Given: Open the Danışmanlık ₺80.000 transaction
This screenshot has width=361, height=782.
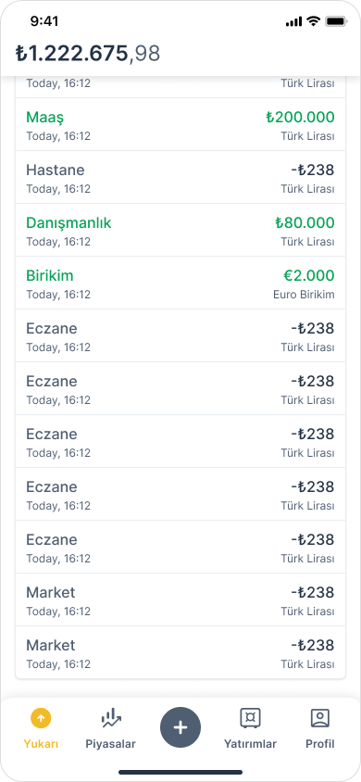Looking at the screenshot, I should (180, 231).
